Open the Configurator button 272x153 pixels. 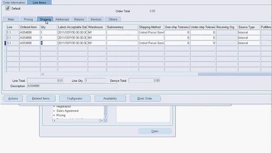pyautogui.click(x=75, y=99)
